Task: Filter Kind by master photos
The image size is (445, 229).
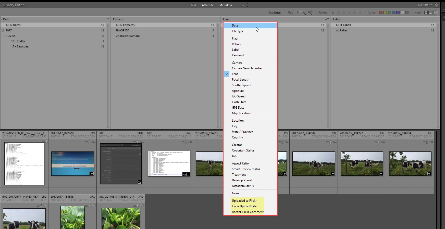Action: pos(426,12)
